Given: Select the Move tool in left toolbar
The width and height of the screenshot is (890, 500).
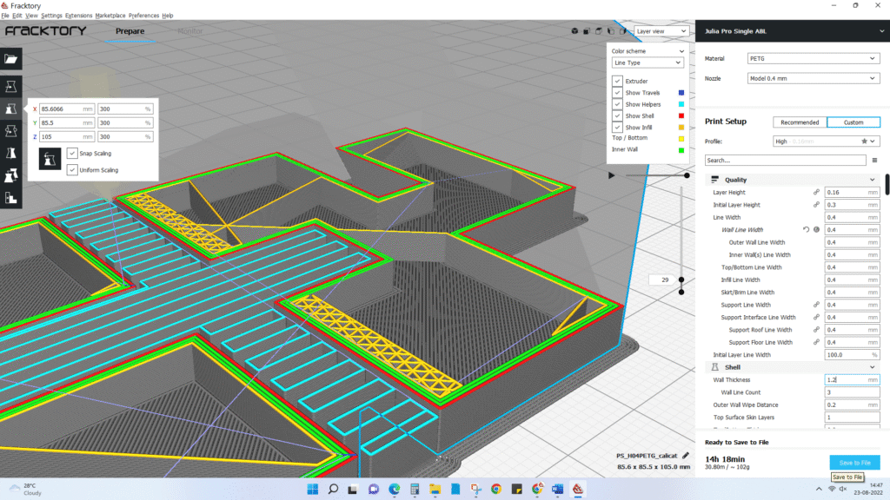Looking at the screenshot, I should (10, 87).
